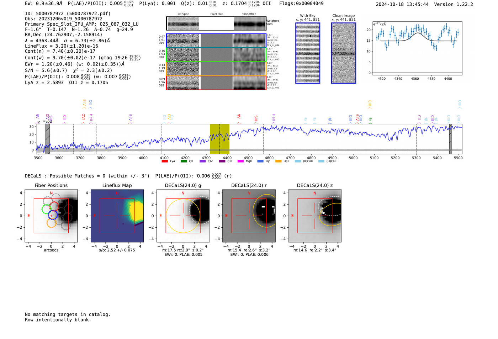
Task: Open the Fiber Positions image
Action: (51, 216)
